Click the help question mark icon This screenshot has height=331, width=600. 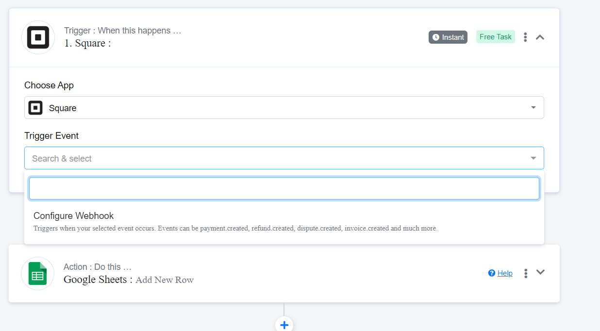[491, 273]
